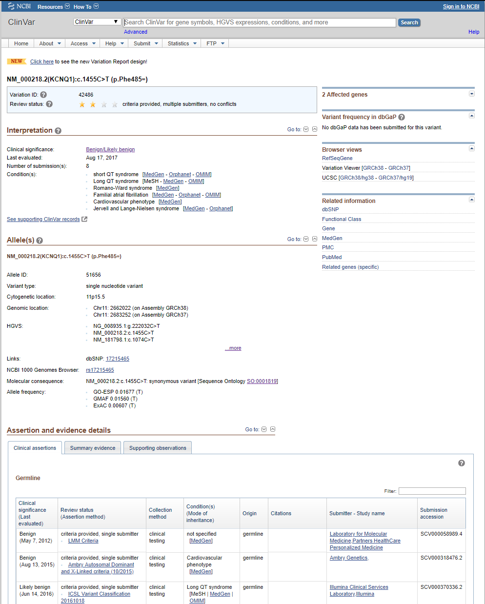Switch to the Summary evidence tab
This screenshot has height=604, width=485.
92,447
